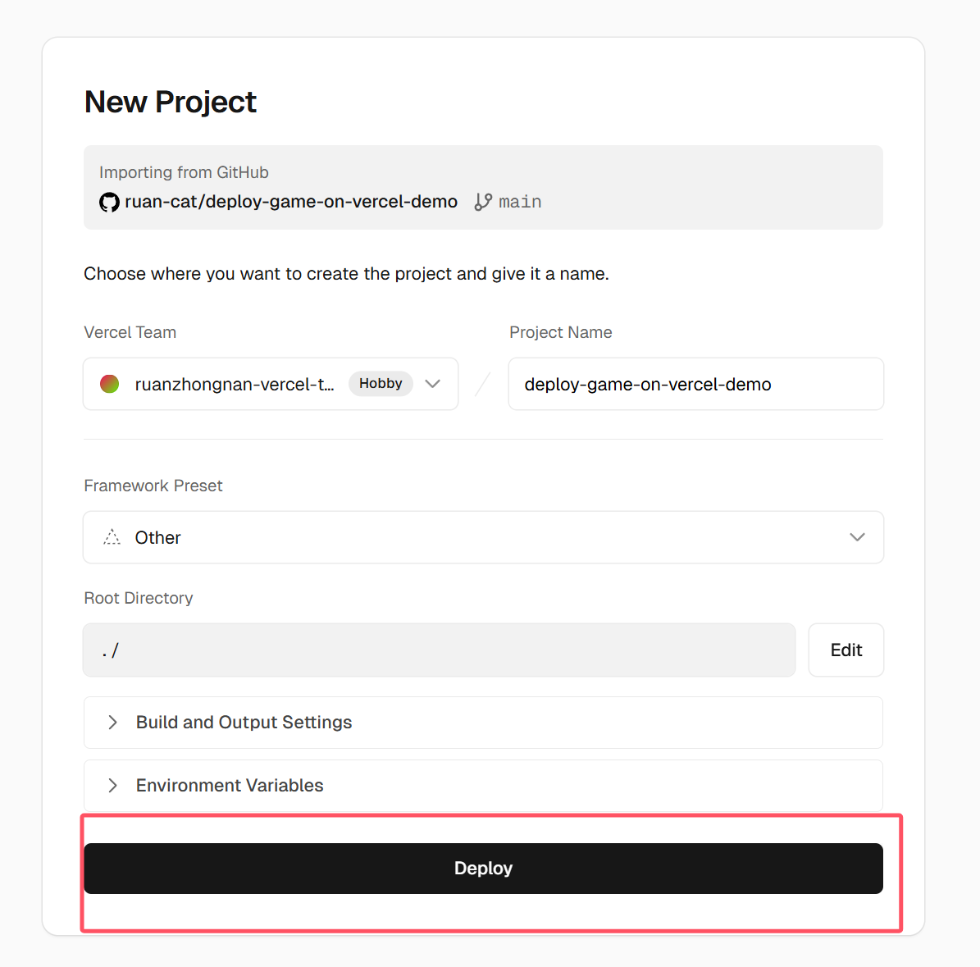The height and width of the screenshot is (967, 980).
Task: Click the dashed triangle Other framework icon
Action: click(112, 537)
